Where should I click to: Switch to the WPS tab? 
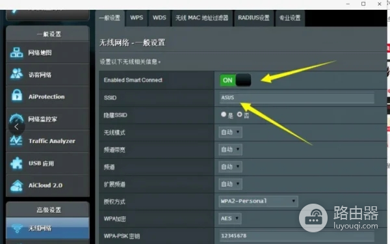136,18
